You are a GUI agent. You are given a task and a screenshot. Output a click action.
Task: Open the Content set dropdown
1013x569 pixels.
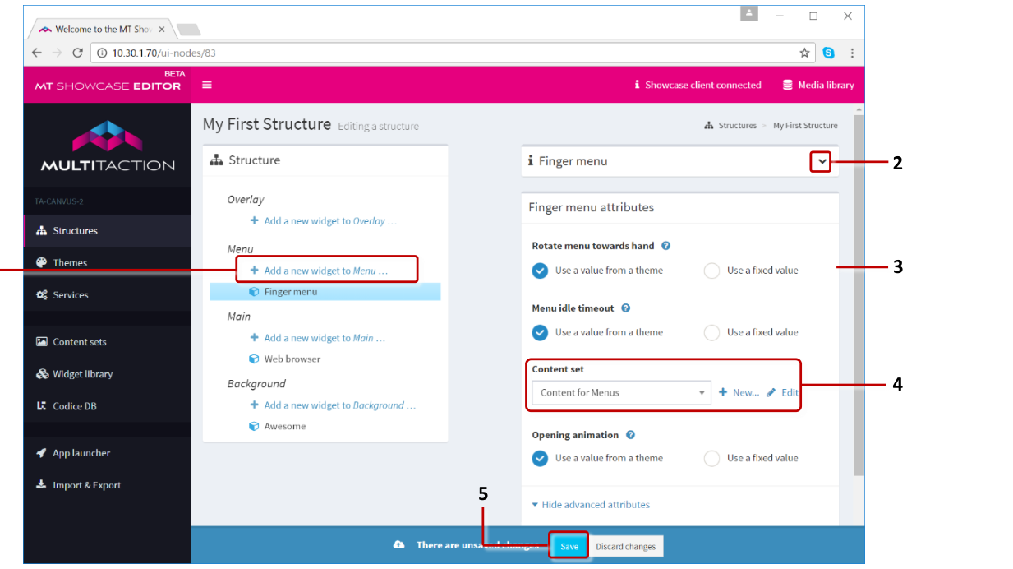(621, 393)
